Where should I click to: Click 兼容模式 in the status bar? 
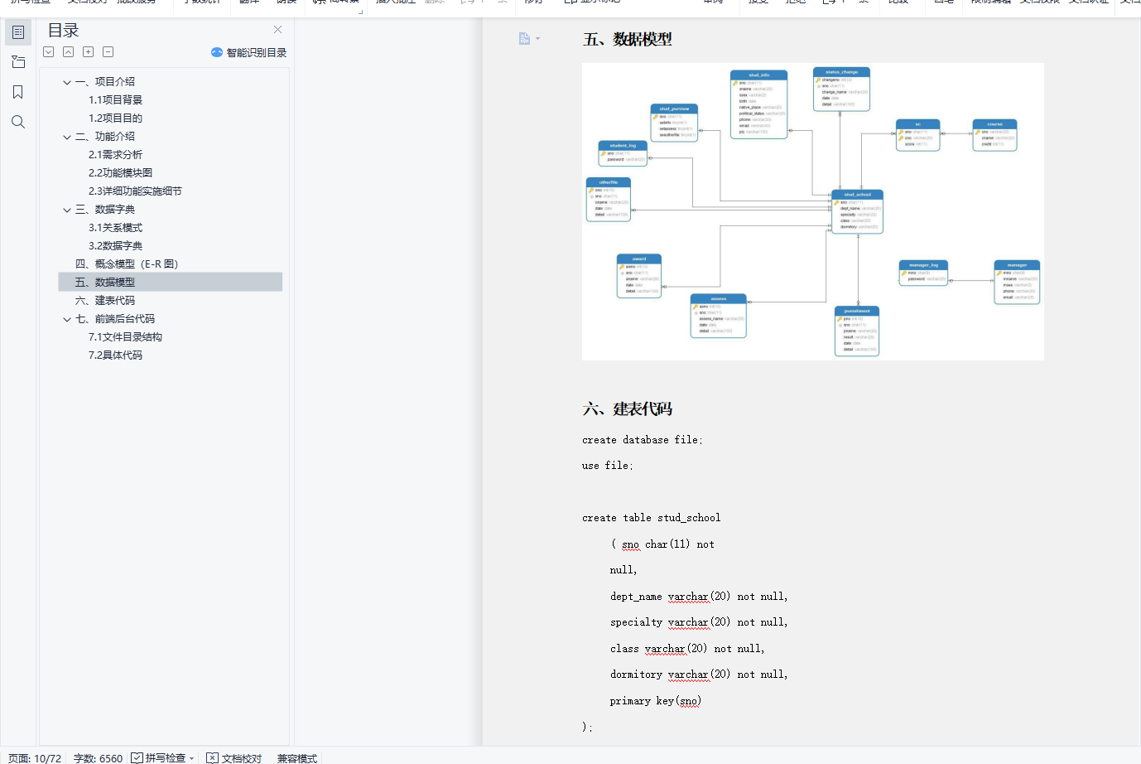[x=297, y=758]
